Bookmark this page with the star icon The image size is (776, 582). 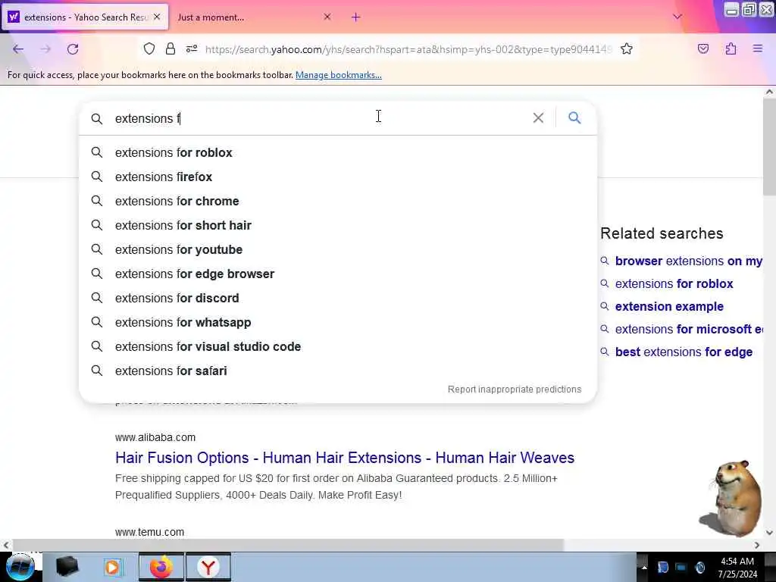coord(627,48)
